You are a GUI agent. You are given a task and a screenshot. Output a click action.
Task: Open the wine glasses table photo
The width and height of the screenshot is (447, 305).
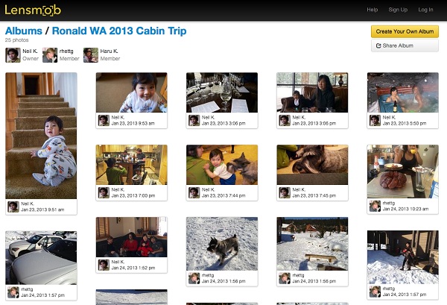(x=222, y=92)
